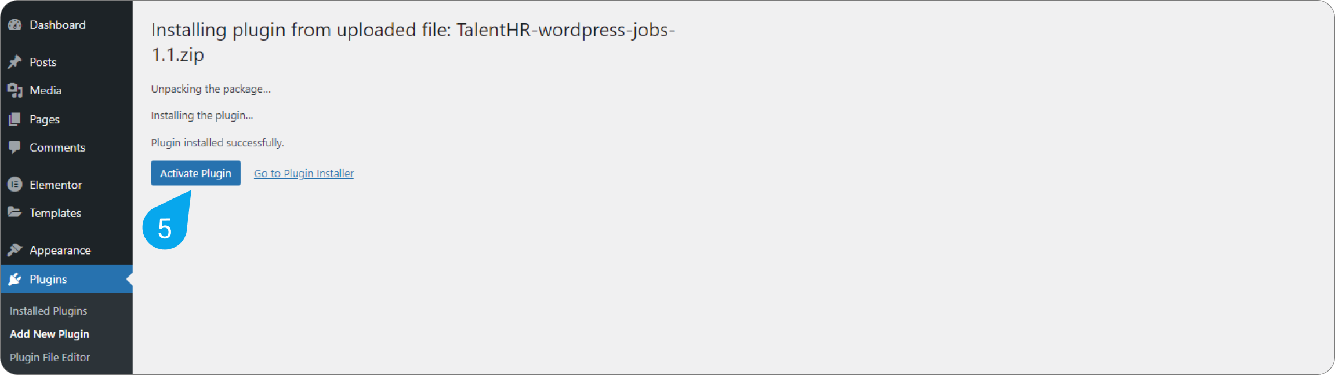This screenshot has width=1335, height=375.
Task: Click the Appearance paintbrush icon
Action: click(x=15, y=250)
